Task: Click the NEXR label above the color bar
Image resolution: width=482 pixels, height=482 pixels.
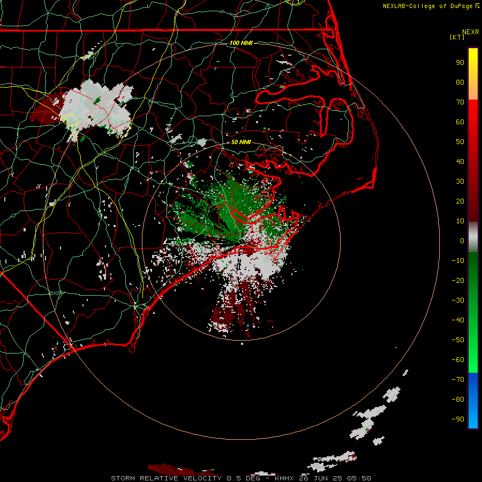Action: [471, 32]
